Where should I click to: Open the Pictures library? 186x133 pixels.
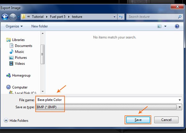point(21,58)
